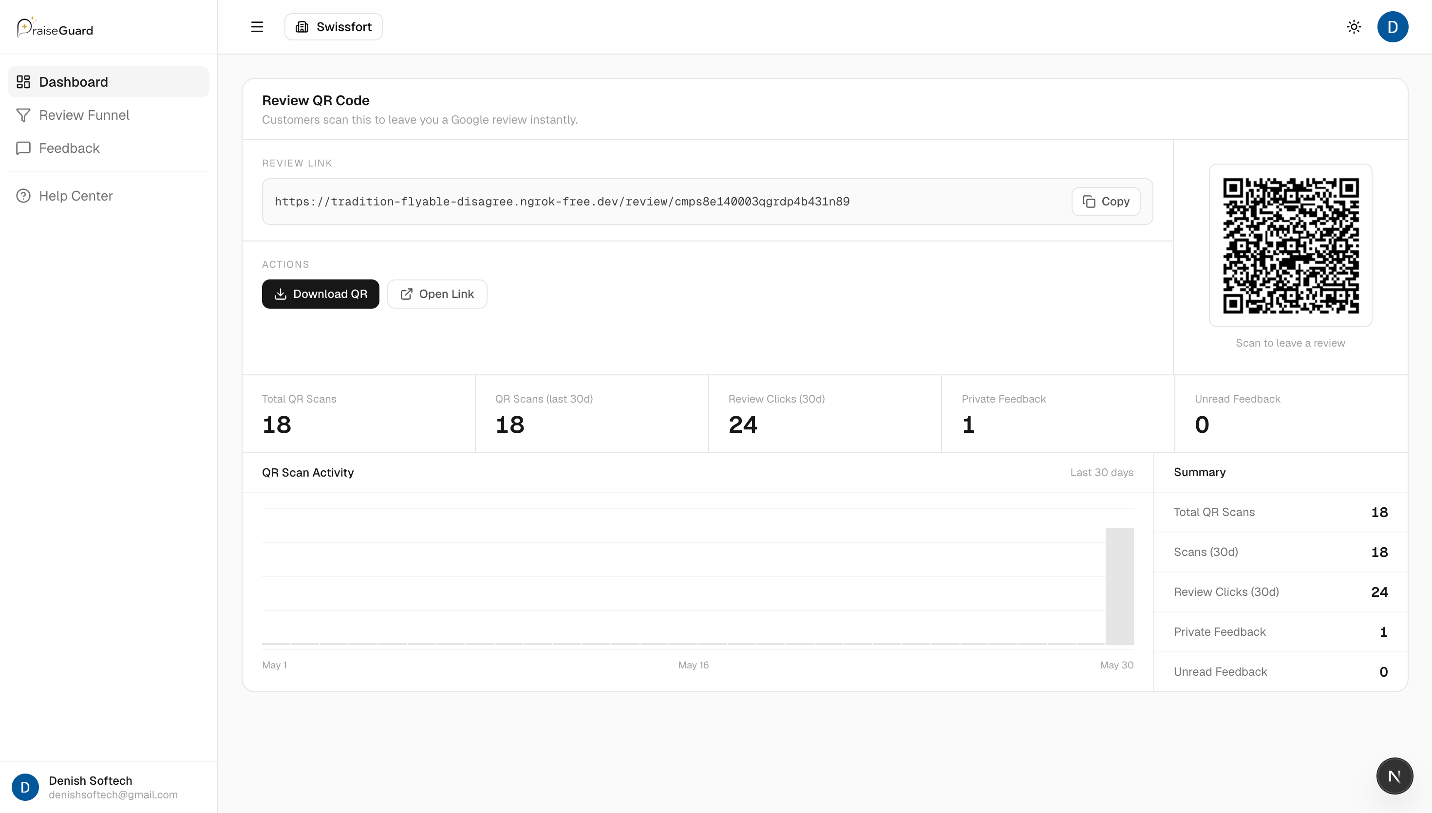
Task: Click Summary row Private Feedback
Action: 1281,632
